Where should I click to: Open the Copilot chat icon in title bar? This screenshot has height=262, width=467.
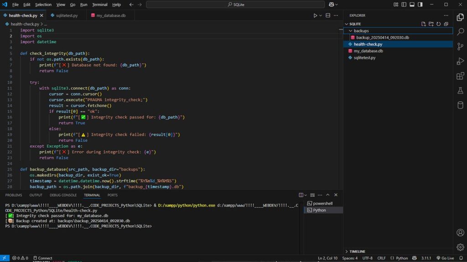331,5
